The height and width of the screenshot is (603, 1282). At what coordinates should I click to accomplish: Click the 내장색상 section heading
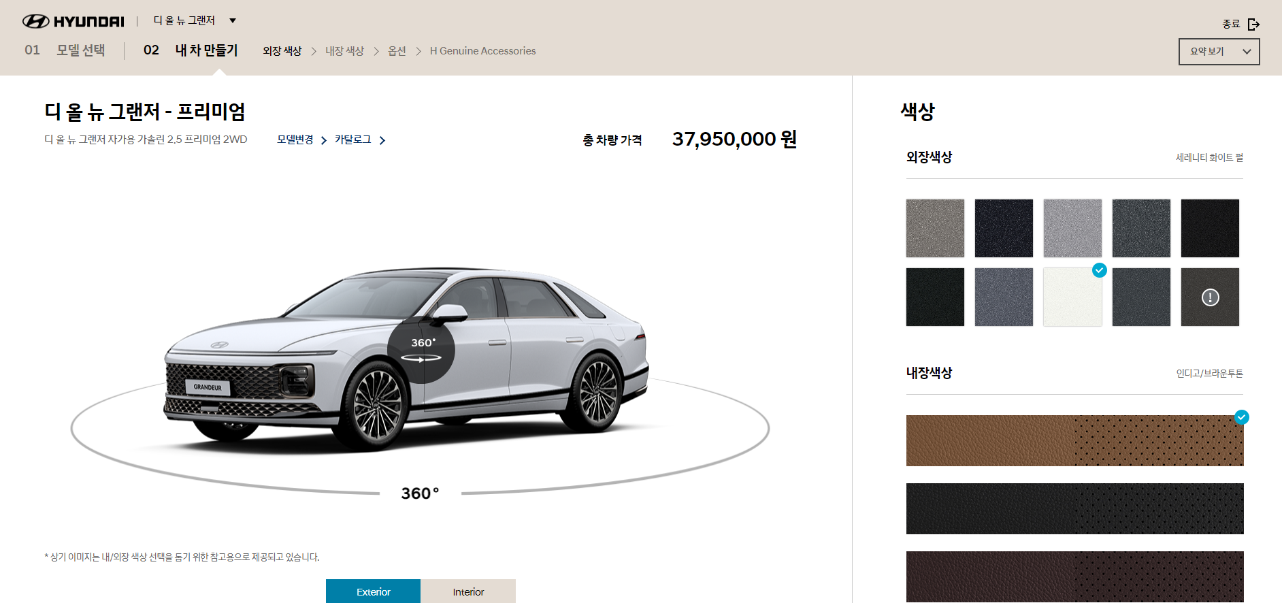tap(929, 373)
